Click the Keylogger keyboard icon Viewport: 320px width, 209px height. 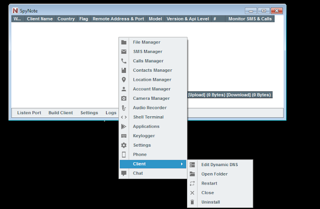[x=123, y=136]
